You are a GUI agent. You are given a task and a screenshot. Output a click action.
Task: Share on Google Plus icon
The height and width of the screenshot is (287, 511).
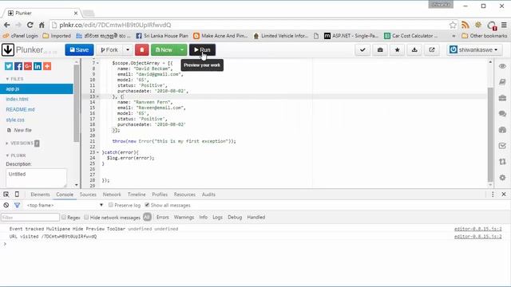[28, 66]
